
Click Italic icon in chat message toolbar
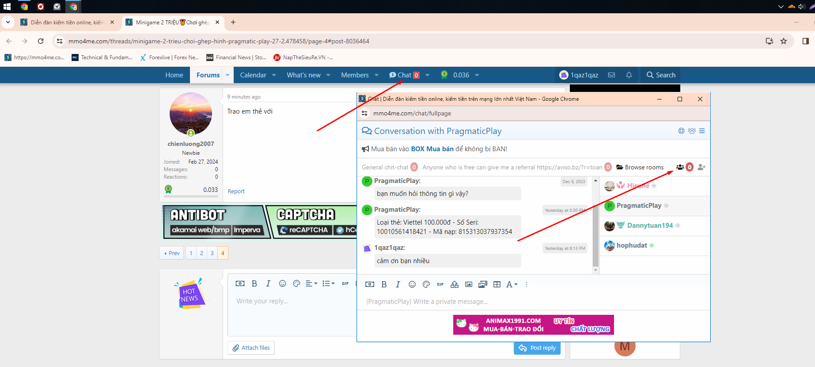(398, 284)
